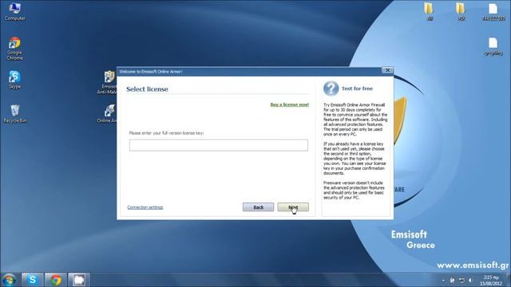Open the Skype desktop shortcut
The width and height of the screenshot is (511, 287).
coord(14,80)
